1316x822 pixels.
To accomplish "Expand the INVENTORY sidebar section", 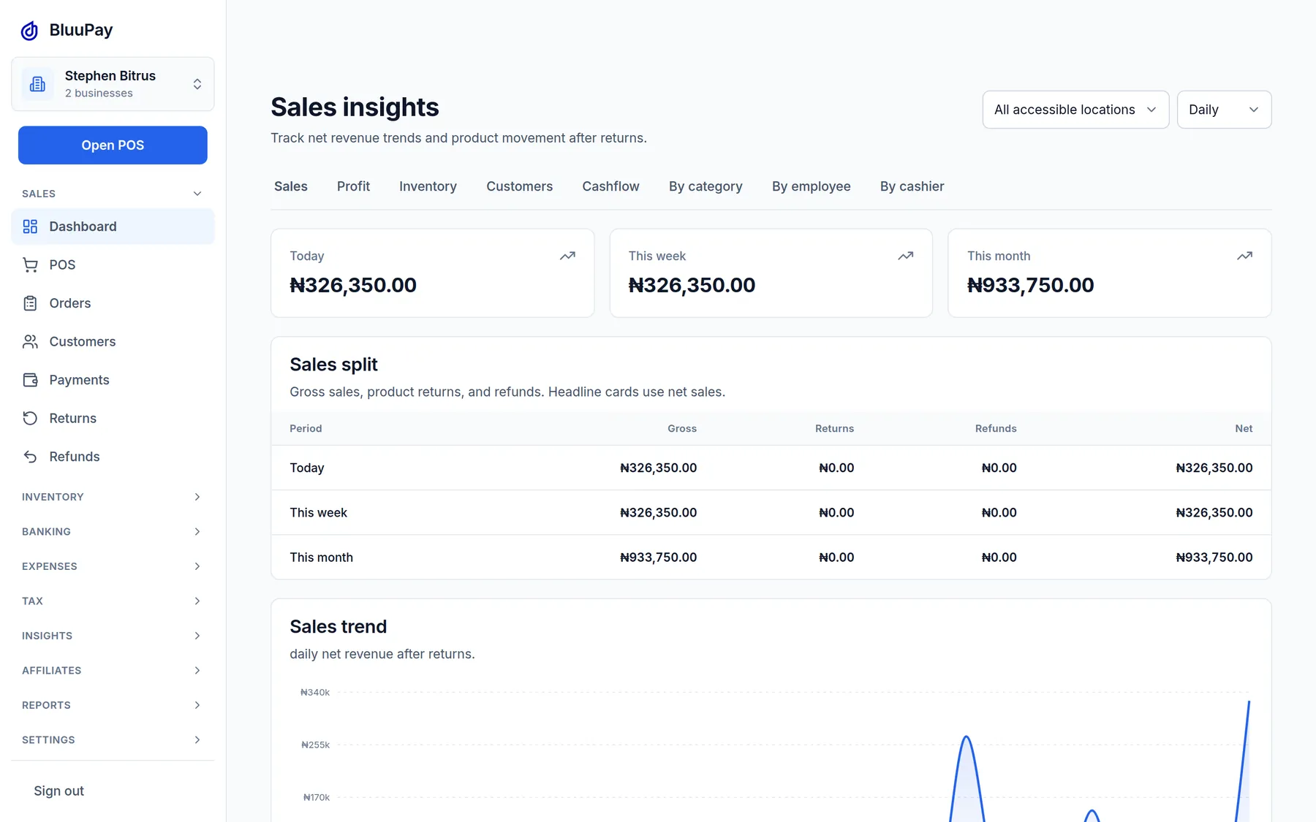I will [x=113, y=497].
